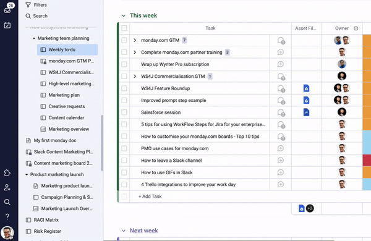Open Creative requests board
The width and height of the screenshot is (371, 241).
coord(67,106)
